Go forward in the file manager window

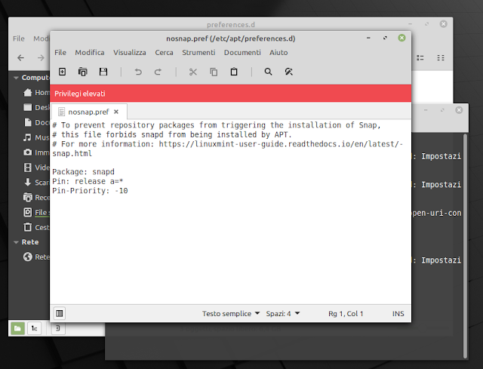click(x=41, y=57)
